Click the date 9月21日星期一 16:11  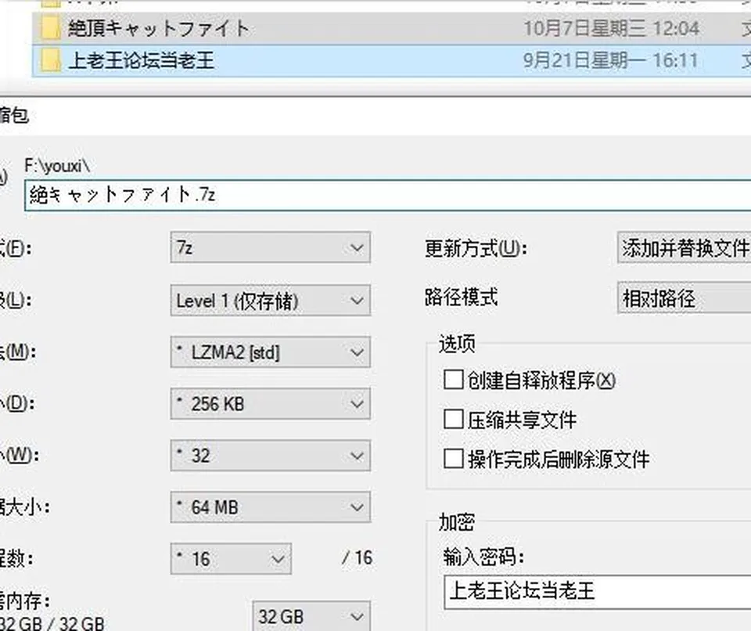point(610,60)
